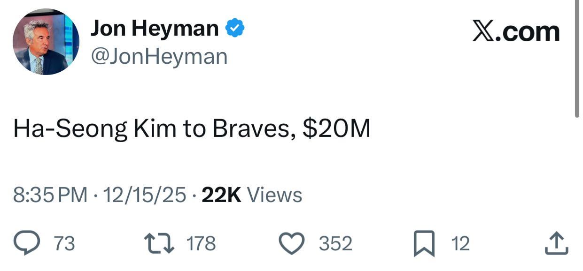Click the X.com logo
The width and height of the screenshot is (583, 271).
pos(515,31)
